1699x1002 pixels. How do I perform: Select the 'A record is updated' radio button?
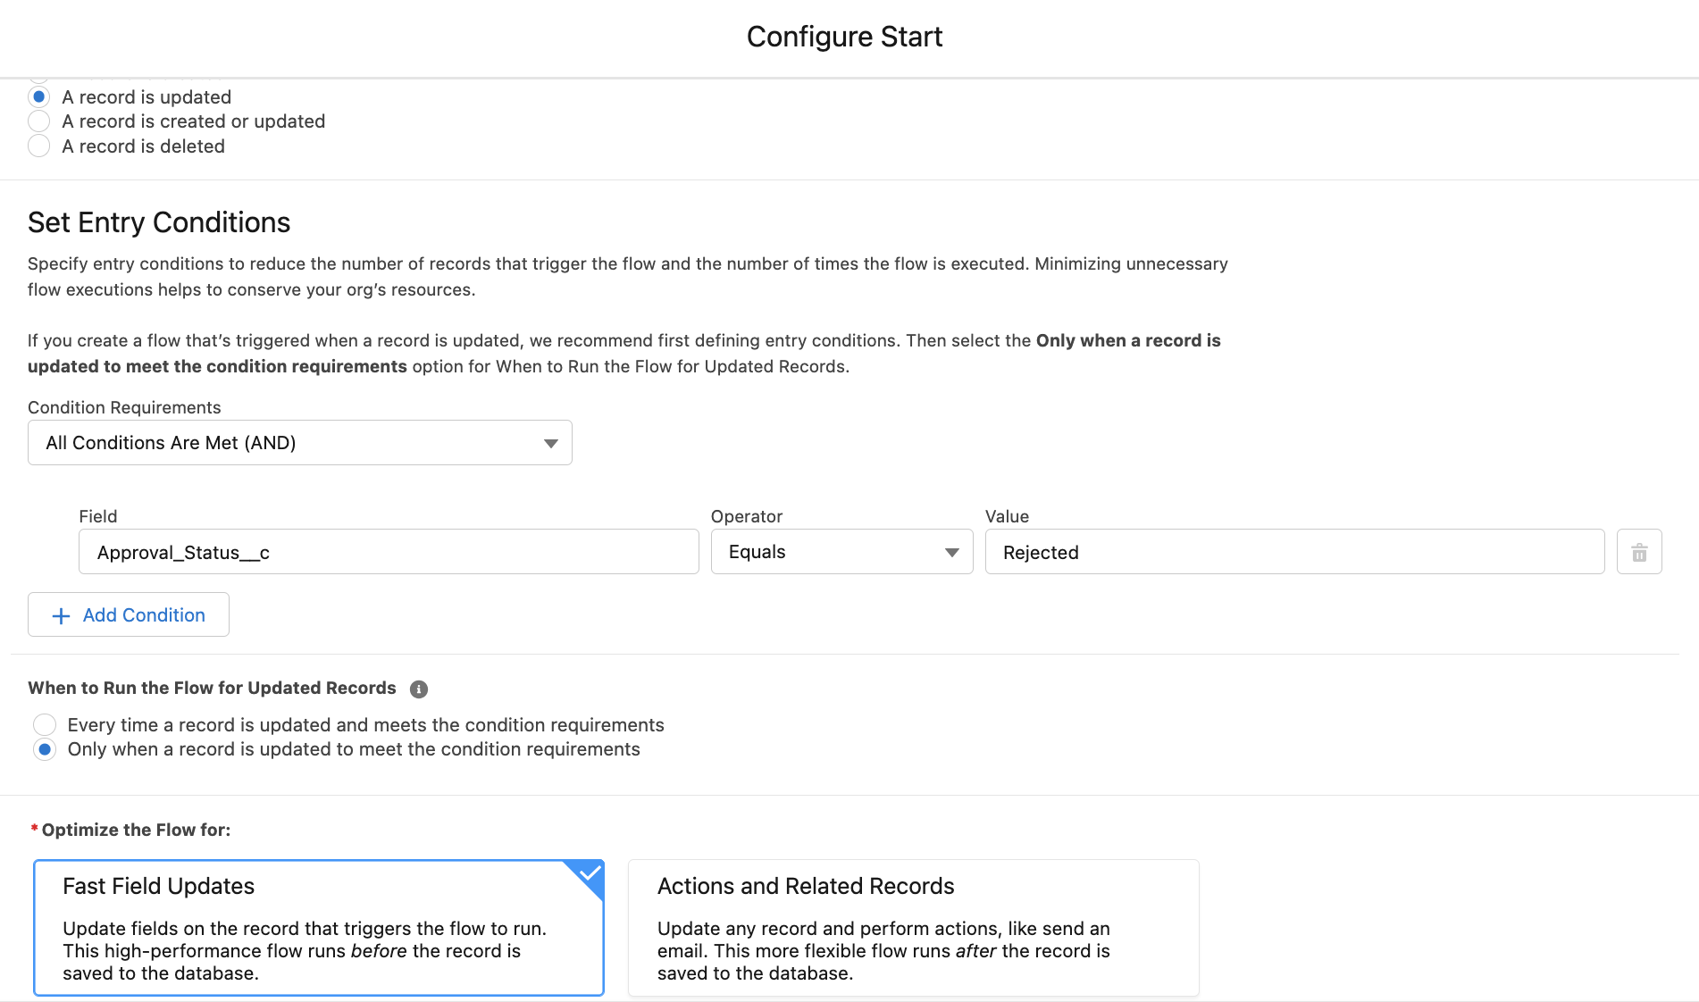tap(39, 96)
